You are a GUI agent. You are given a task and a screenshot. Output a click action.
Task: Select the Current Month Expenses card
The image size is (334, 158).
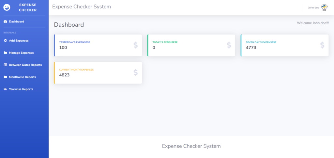[98, 72]
